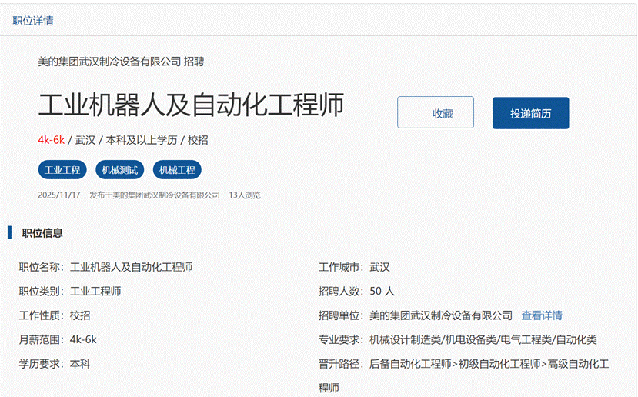Click the 收藏 button to save job

(x=435, y=113)
